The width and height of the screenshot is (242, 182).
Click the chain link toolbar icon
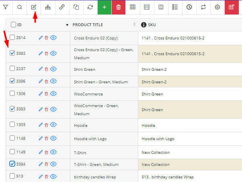62,7
